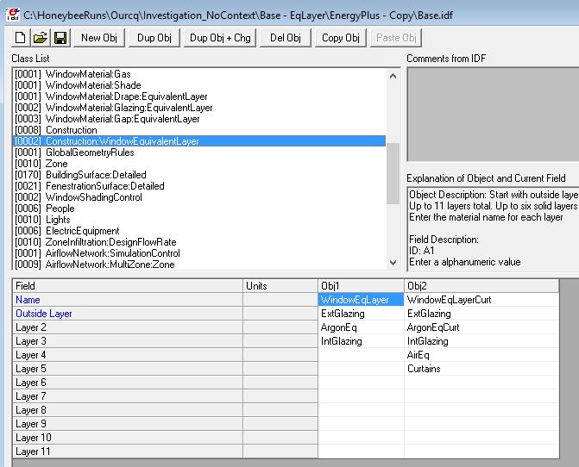Click the Comments from IDF text area
The image size is (579, 467).
[493, 115]
